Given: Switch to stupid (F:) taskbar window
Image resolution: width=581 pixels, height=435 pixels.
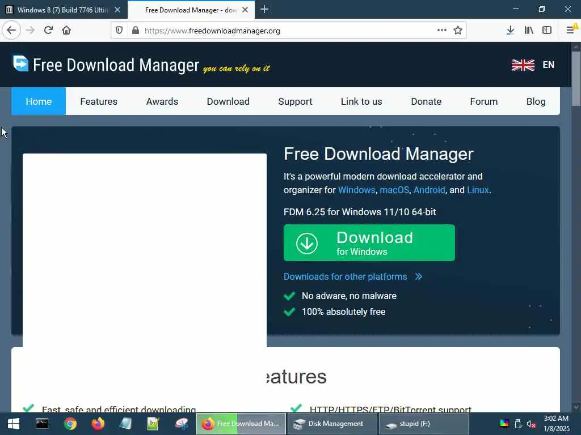Looking at the screenshot, I should click(423, 424).
